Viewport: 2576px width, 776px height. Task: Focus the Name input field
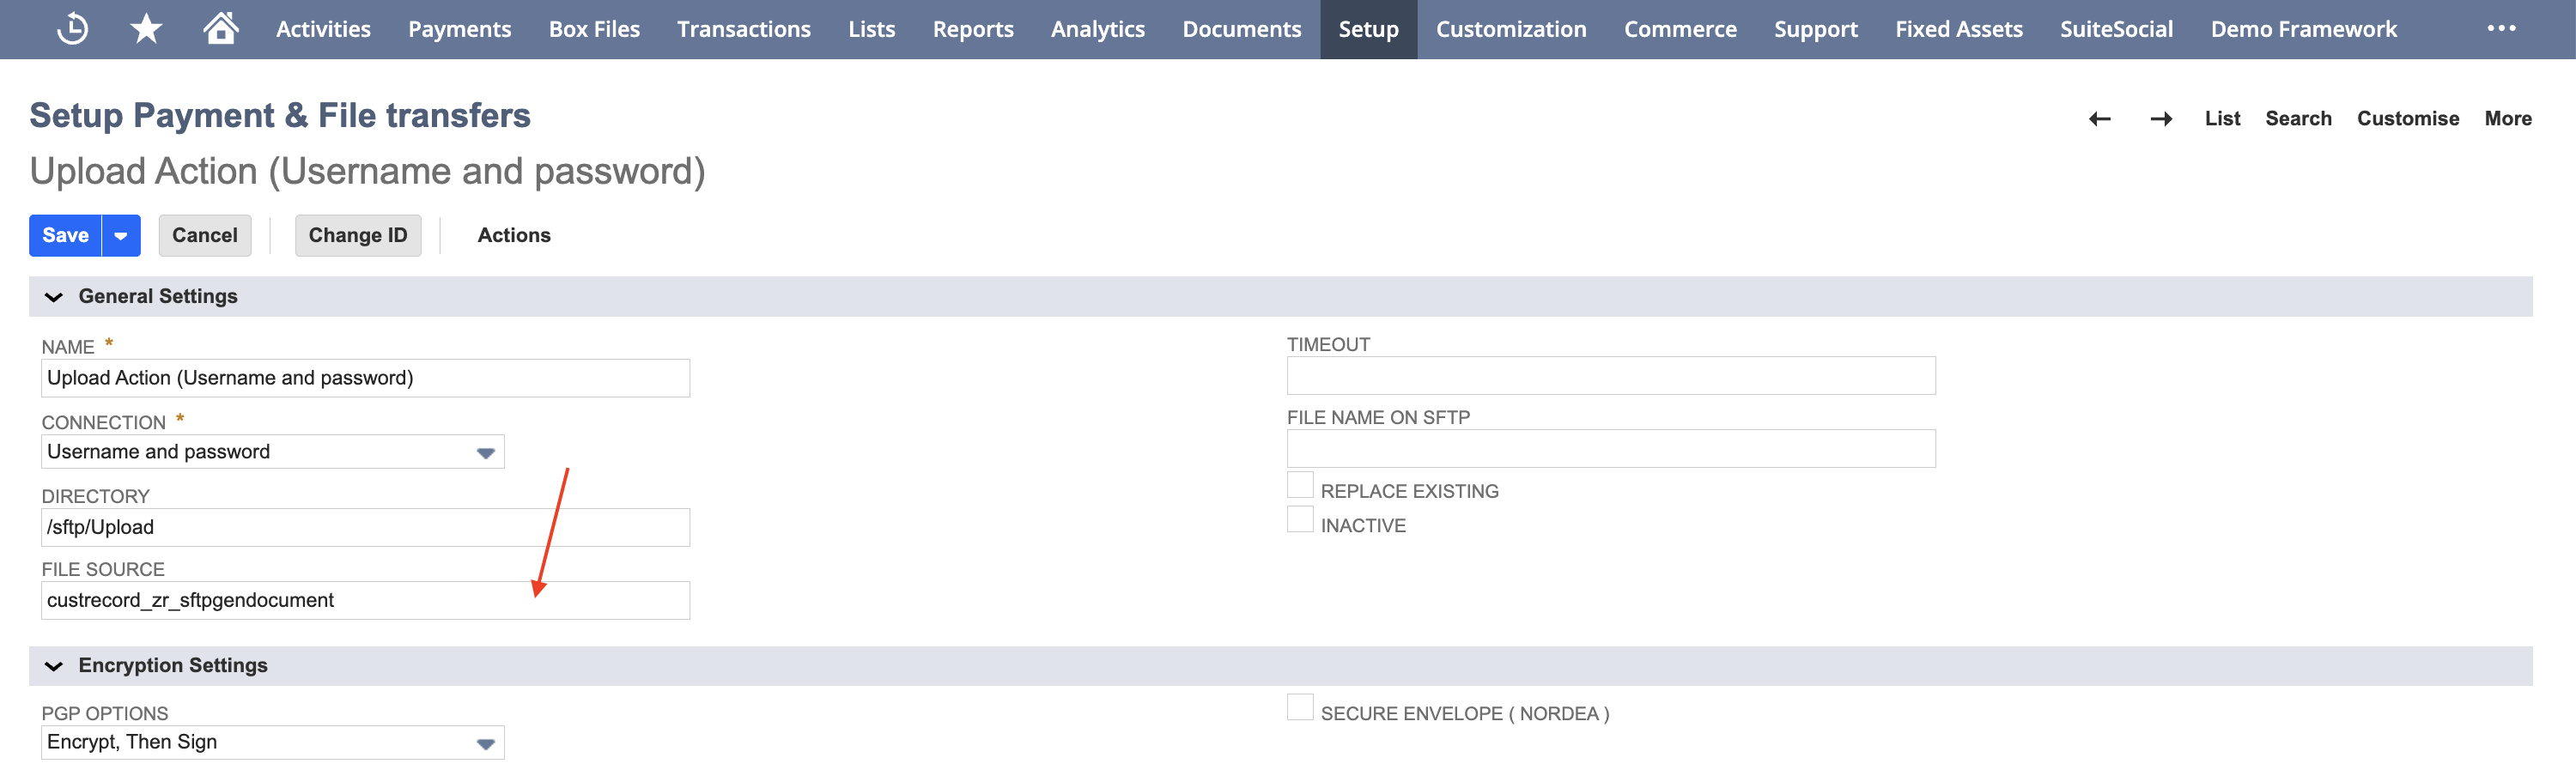pyautogui.click(x=365, y=378)
